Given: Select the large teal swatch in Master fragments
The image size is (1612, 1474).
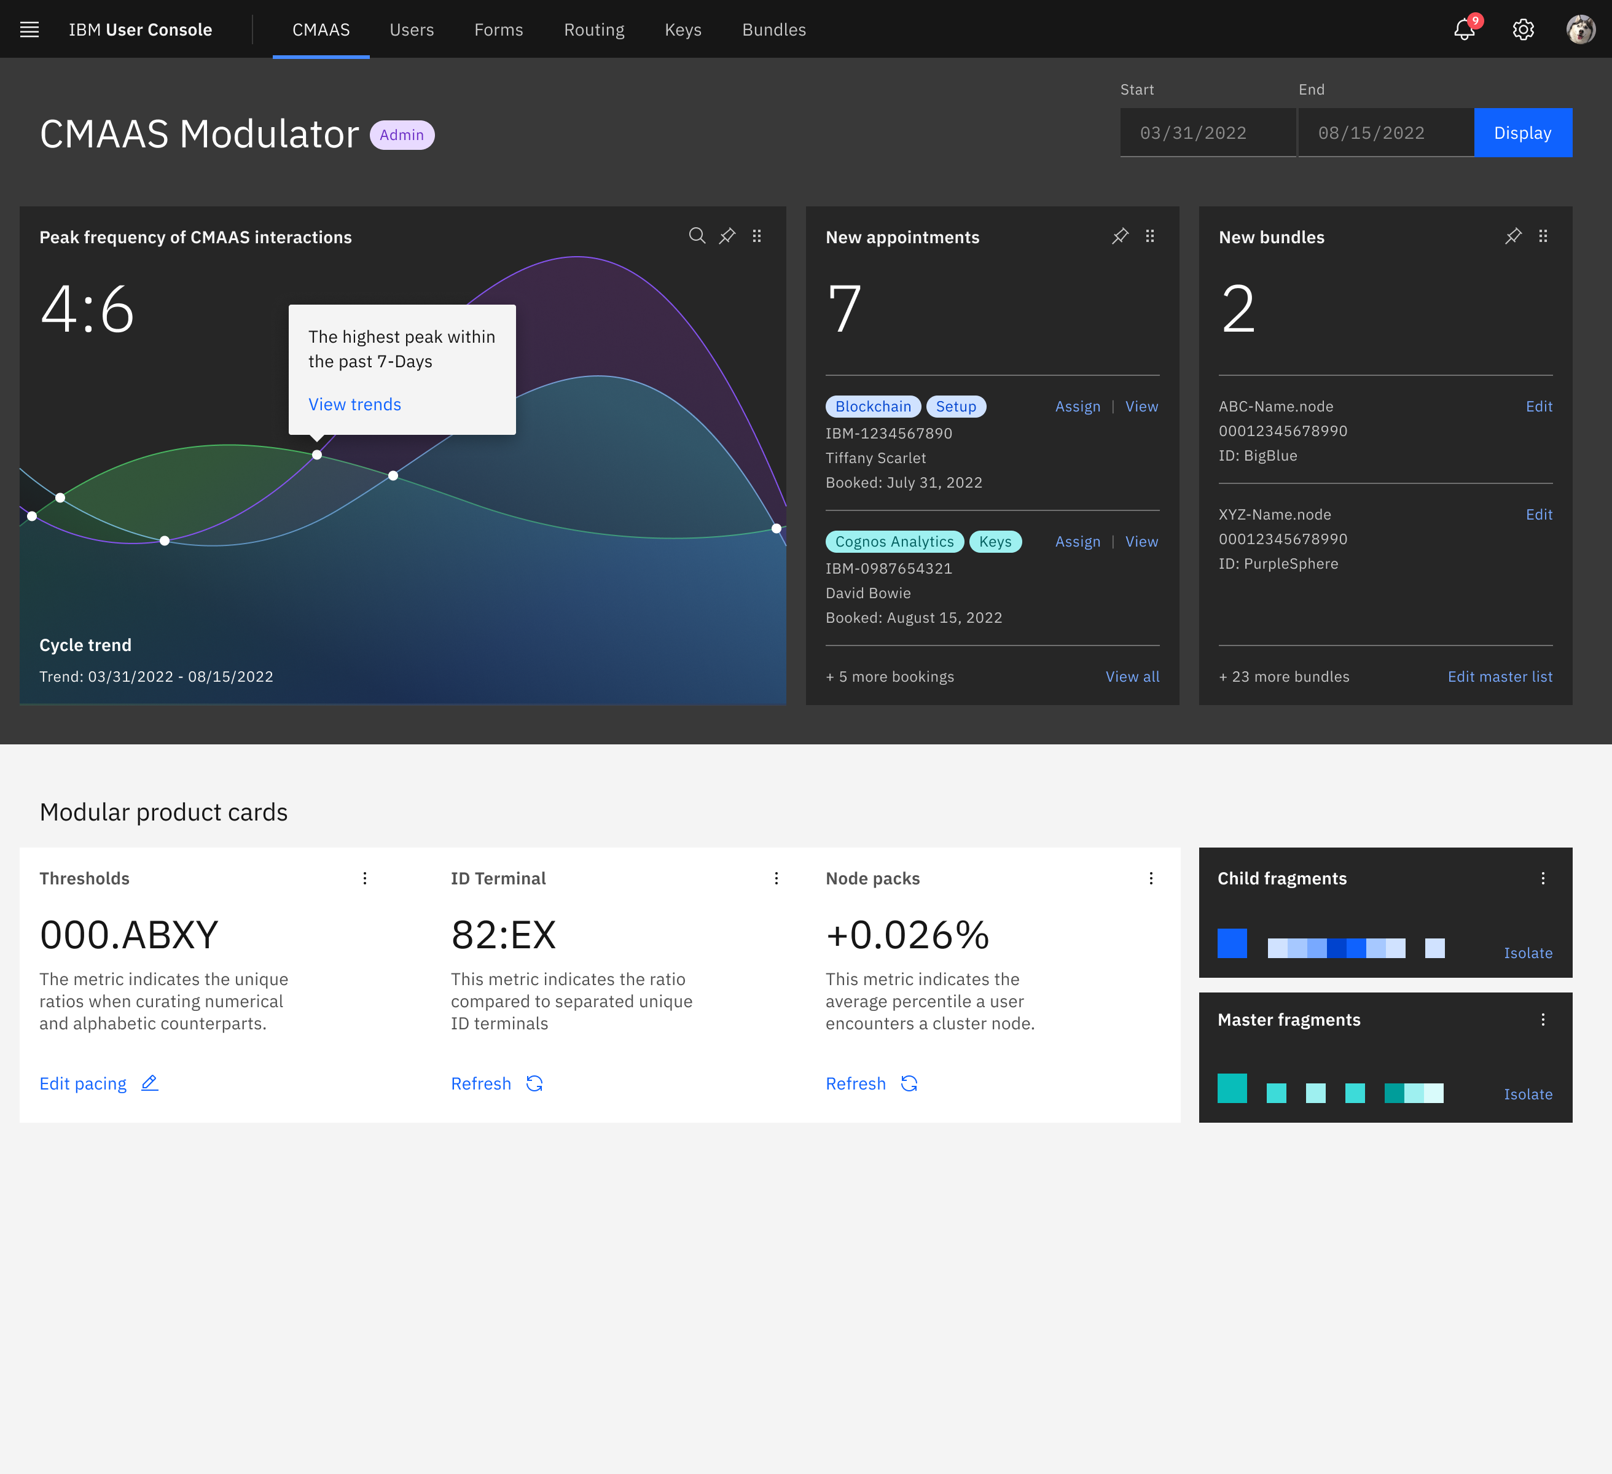Looking at the screenshot, I should pyautogui.click(x=1232, y=1089).
